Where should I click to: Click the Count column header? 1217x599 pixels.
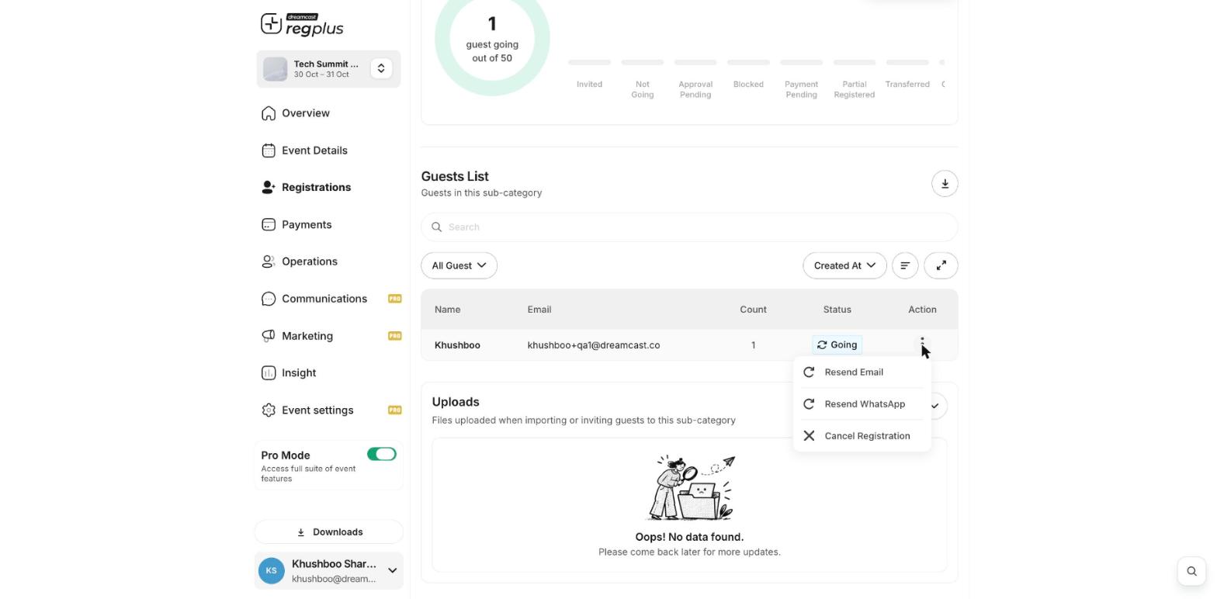[x=753, y=310]
